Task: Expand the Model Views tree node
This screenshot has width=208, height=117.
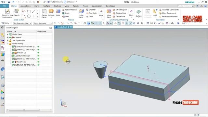Action: [x=7, y=34]
